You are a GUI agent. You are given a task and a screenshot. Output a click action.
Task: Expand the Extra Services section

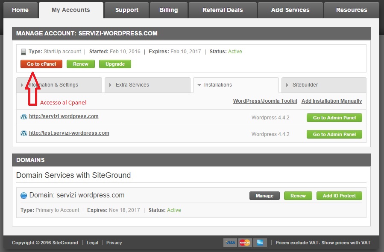point(147,85)
